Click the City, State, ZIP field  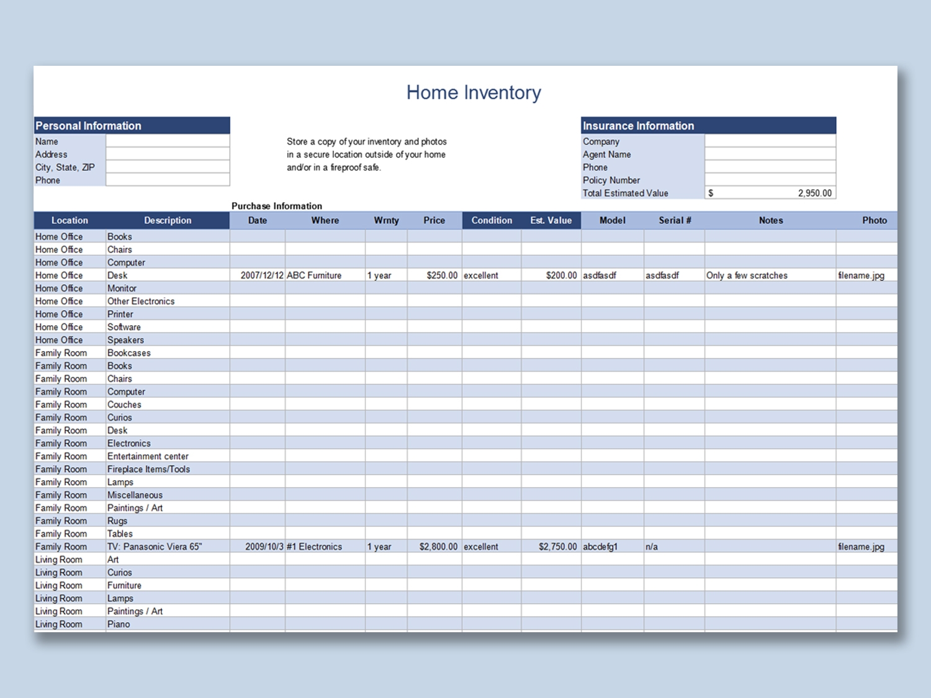(166, 167)
